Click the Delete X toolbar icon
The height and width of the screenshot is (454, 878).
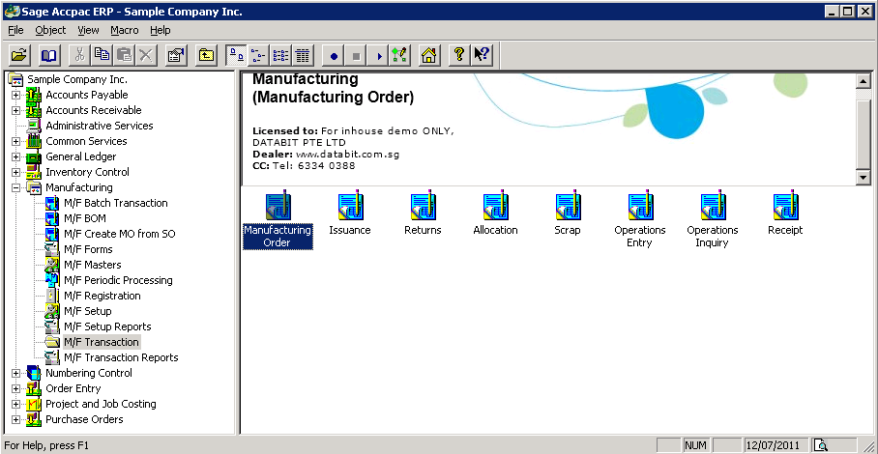pos(145,55)
